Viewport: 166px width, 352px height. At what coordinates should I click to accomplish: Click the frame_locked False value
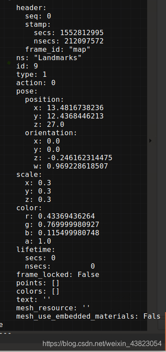88,275
